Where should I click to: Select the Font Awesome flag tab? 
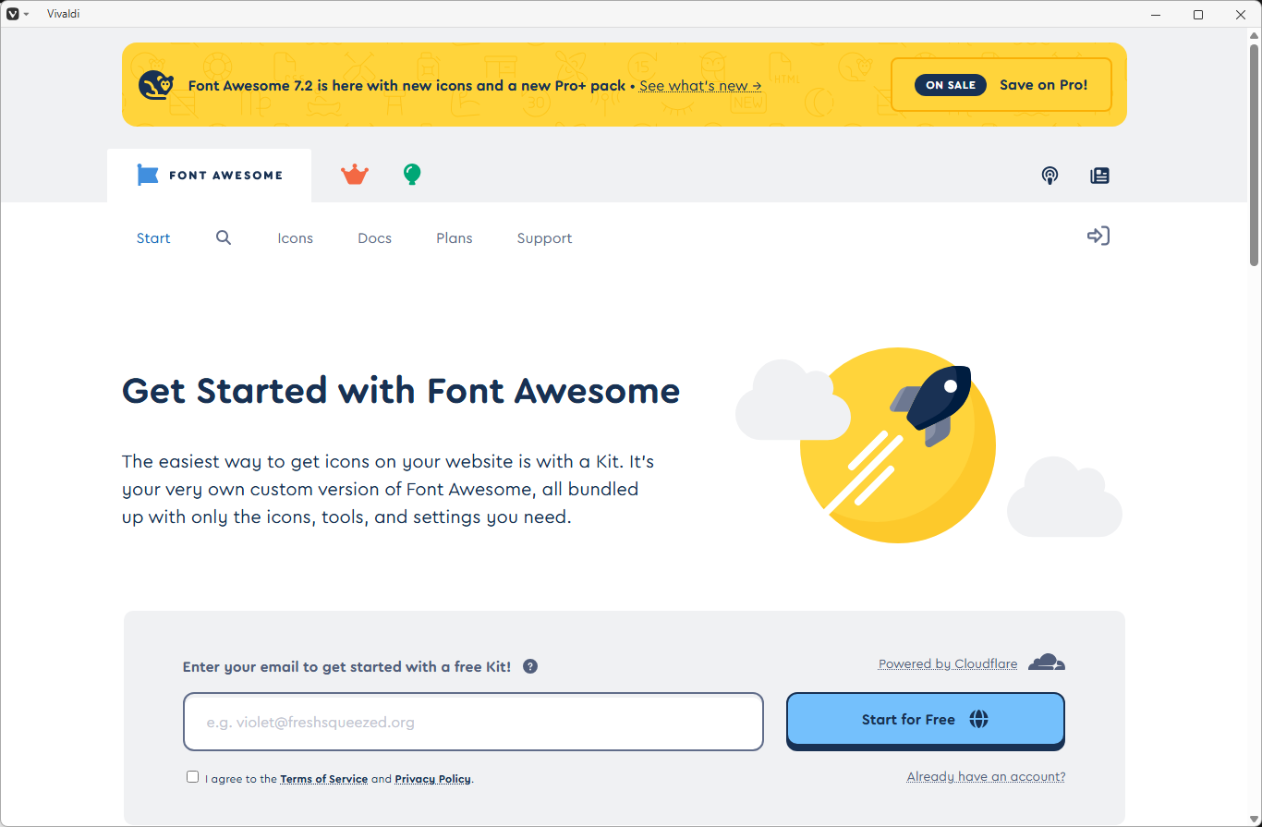coord(210,176)
